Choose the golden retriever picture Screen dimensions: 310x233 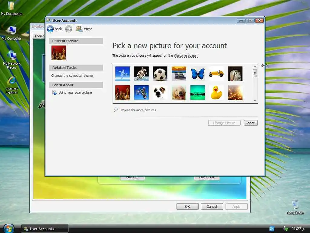click(179, 93)
